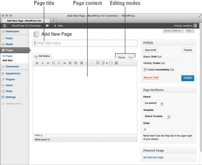Align text left

70,63
